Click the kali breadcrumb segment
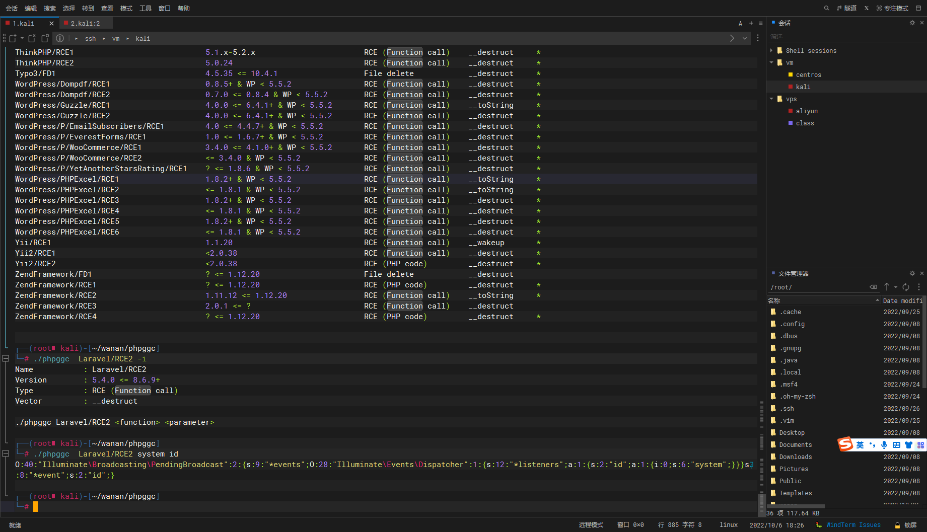Screen dimensions: 927x532 (142, 38)
